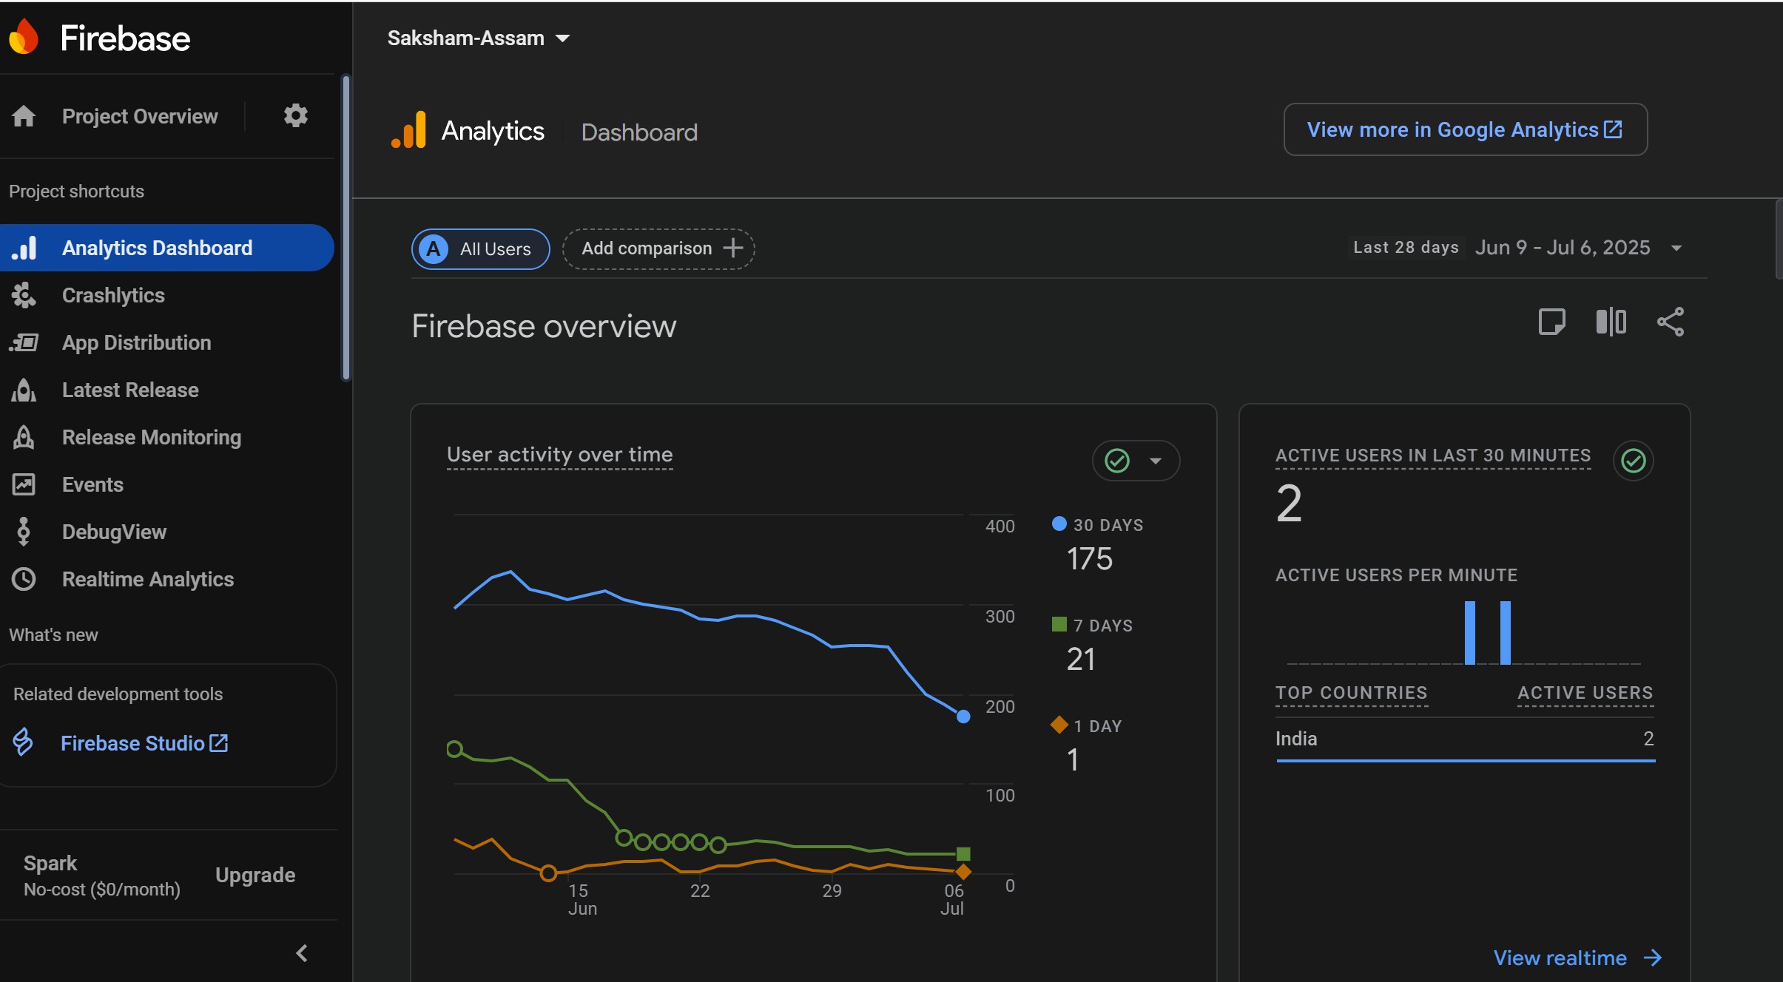
Task: Toggle the 1 DAY legend series
Action: pyautogui.click(x=1086, y=726)
